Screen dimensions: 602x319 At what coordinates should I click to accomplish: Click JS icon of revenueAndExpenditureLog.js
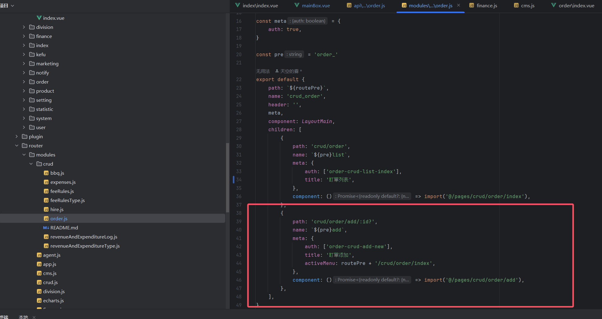(x=46, y=237)
